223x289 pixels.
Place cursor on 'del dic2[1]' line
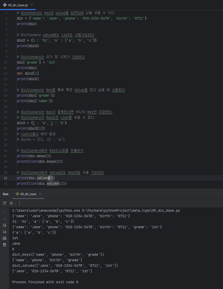point(28,73)
